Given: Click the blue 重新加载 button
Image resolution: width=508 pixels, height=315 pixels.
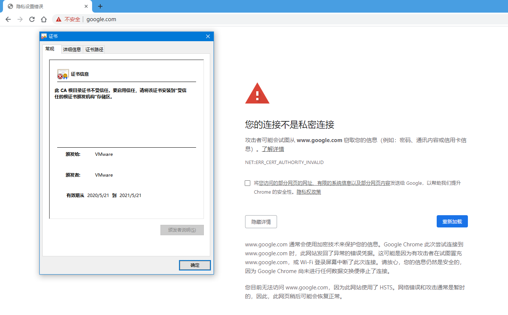Looking at the screenshot, I should click(452, 222).
